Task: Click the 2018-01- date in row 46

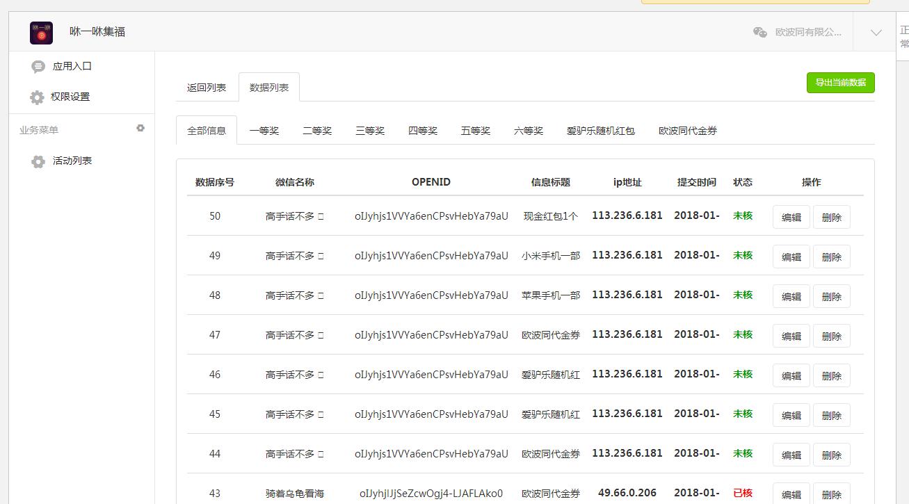Action: [x=697, y=374]
